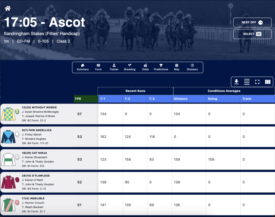Open the SELECT race list button

(x=252, y=34)
